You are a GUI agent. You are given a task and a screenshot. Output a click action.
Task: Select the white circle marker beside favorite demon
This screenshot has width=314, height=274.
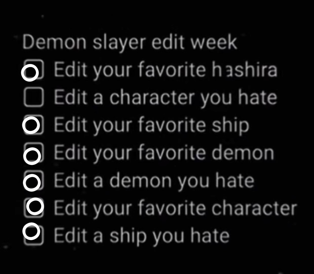point(32,156)
